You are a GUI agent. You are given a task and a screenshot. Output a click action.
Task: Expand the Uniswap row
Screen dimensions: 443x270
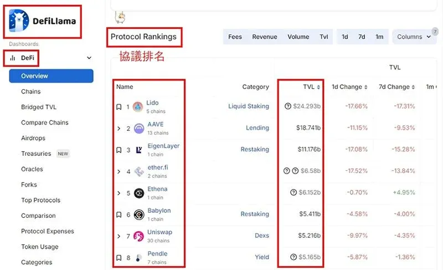point(119,236)
